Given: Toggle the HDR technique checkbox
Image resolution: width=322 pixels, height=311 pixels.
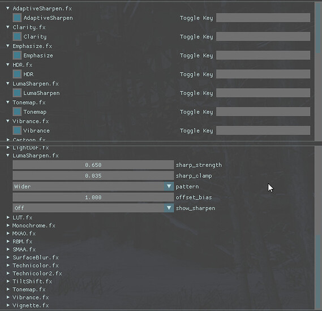Looking at the screenshot, I should click(x=17, y=74).
